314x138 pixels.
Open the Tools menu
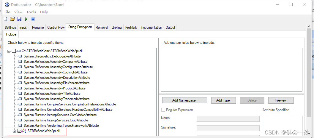tap(31, 12)
